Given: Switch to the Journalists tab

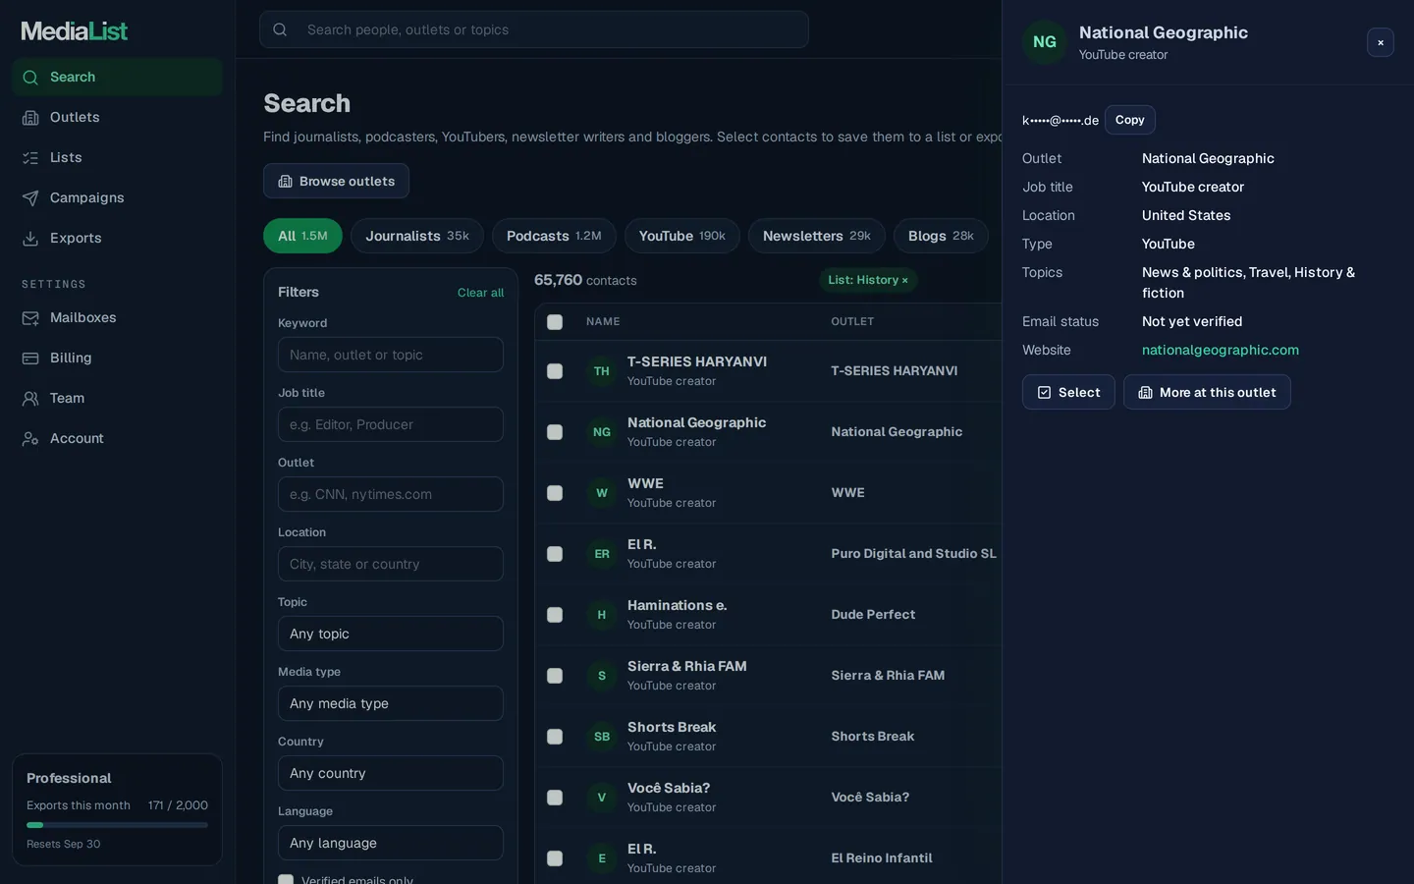Looking at the screenshot, I should click(x=417, y=236).
